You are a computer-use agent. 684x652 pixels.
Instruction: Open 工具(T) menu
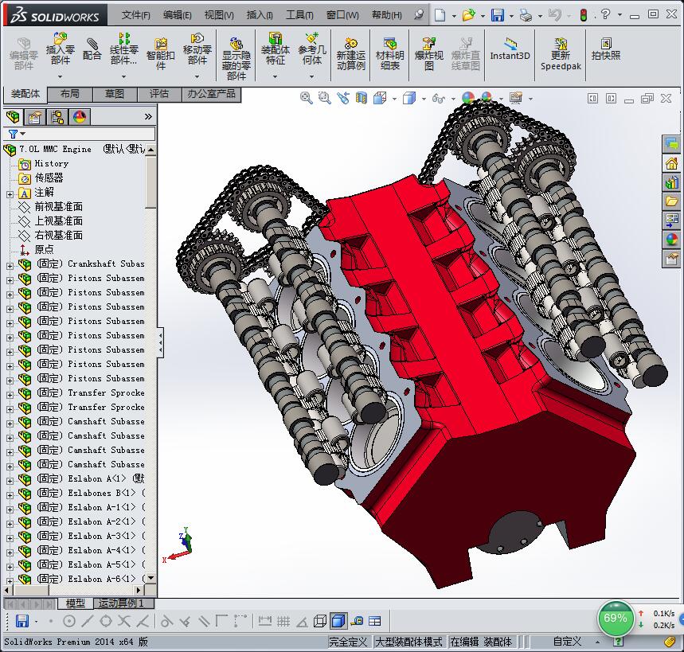(x=299, y=15)
